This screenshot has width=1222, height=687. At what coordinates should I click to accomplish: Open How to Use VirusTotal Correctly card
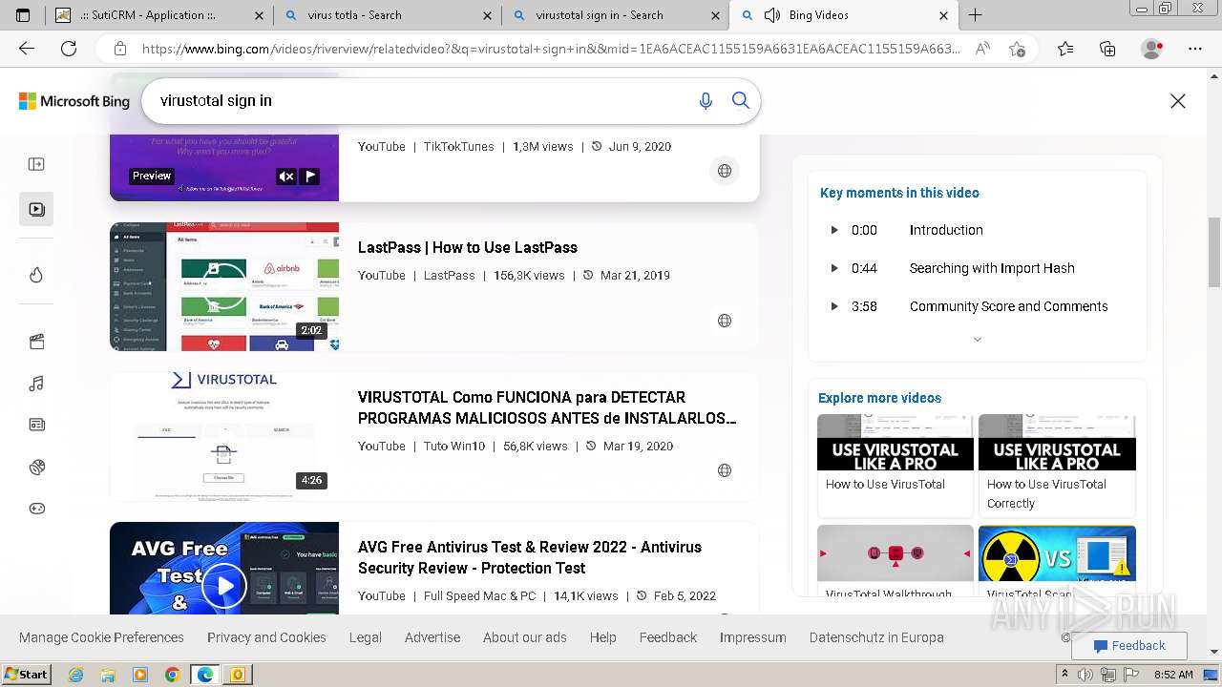click(x=1057, y=466)
